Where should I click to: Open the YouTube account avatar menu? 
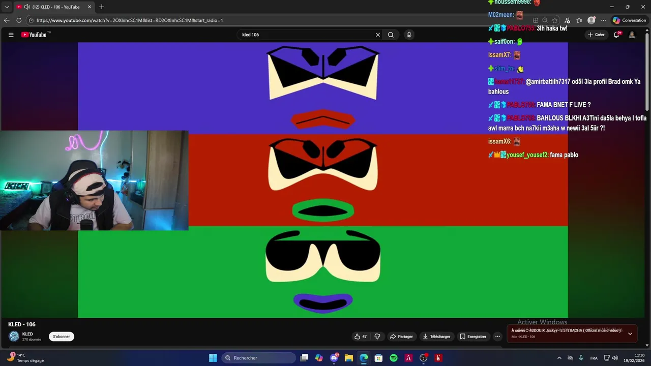tap(632, 35)
